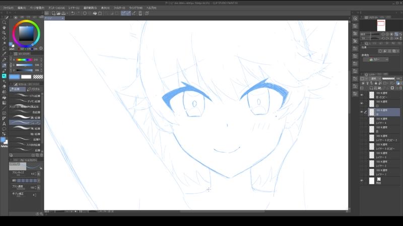Open the File menu
This screenshot has width=403, height=226.
[x=9, y=8]
